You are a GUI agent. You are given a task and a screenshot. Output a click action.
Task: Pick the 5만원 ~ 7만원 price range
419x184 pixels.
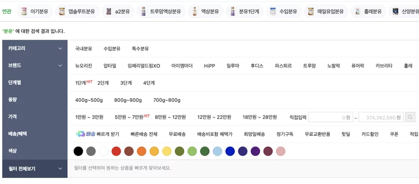click(129, 117)
